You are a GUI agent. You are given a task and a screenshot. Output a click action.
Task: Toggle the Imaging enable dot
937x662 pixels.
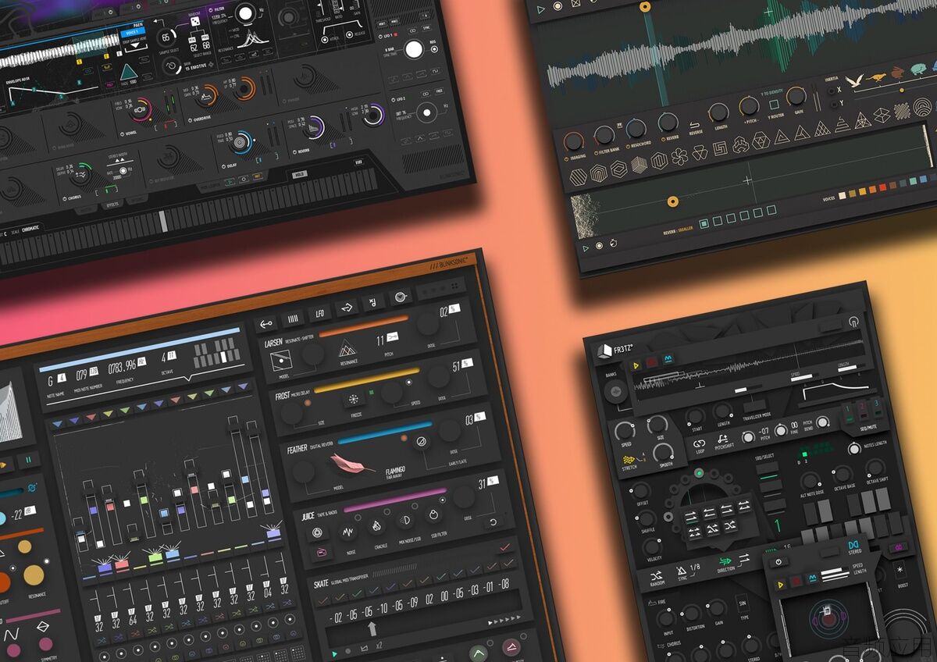point(568,159)
